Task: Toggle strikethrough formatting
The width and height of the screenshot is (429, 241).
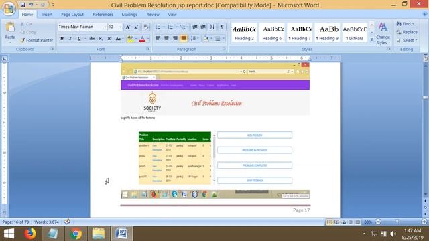Action: click(92, 39)
